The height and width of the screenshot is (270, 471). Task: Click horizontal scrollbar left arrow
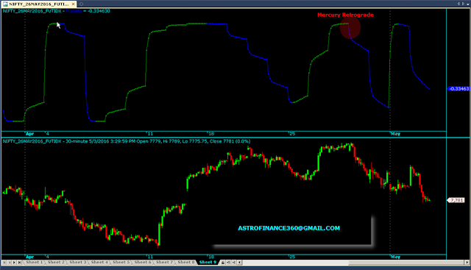click(x=240, y=263)
